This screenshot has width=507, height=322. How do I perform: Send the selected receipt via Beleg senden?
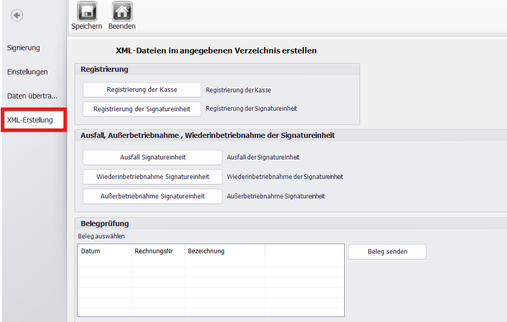coord(387,252)
